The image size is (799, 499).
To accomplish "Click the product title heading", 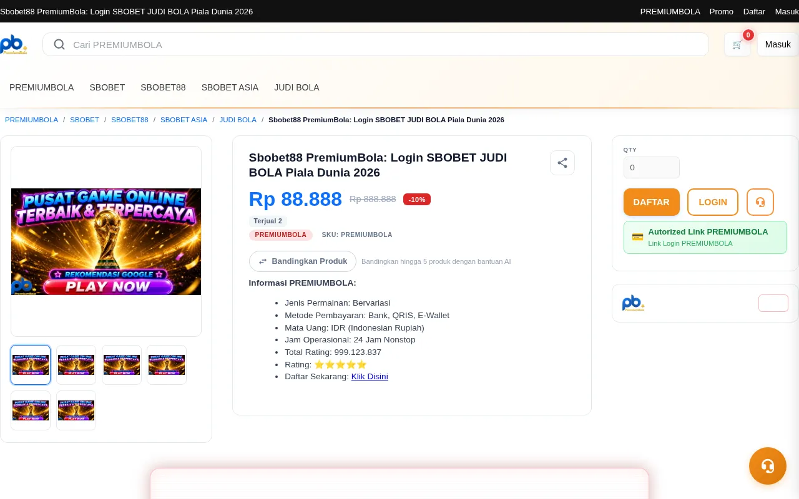I will coord(378,165).
